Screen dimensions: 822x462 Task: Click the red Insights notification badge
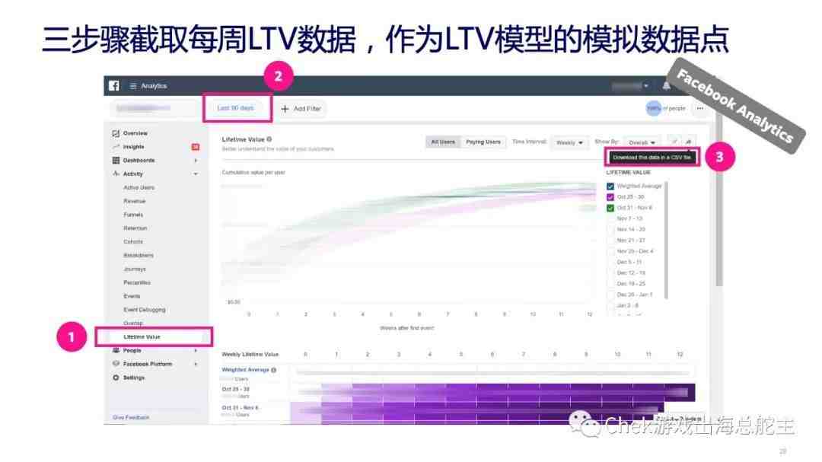(x=196, y=147)
